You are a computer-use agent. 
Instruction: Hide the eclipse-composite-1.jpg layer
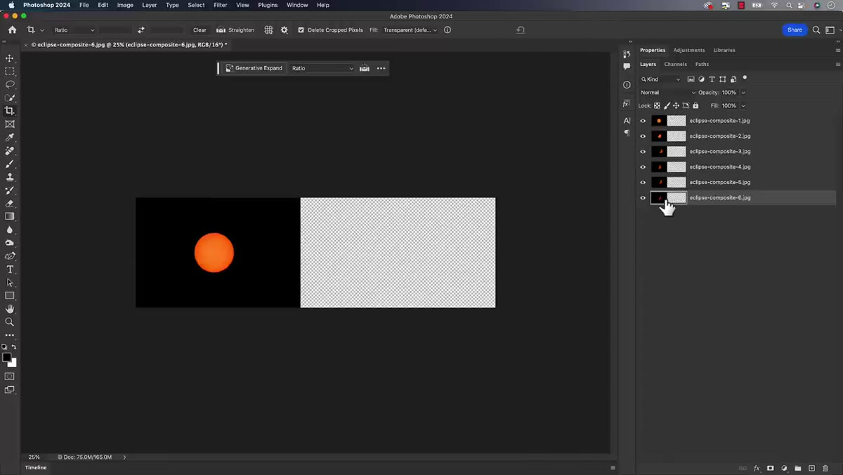(643, 121)
